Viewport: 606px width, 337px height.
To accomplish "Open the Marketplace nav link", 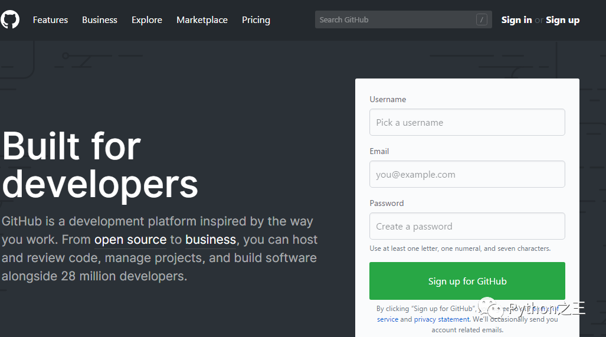I will (x=202, y=19).
